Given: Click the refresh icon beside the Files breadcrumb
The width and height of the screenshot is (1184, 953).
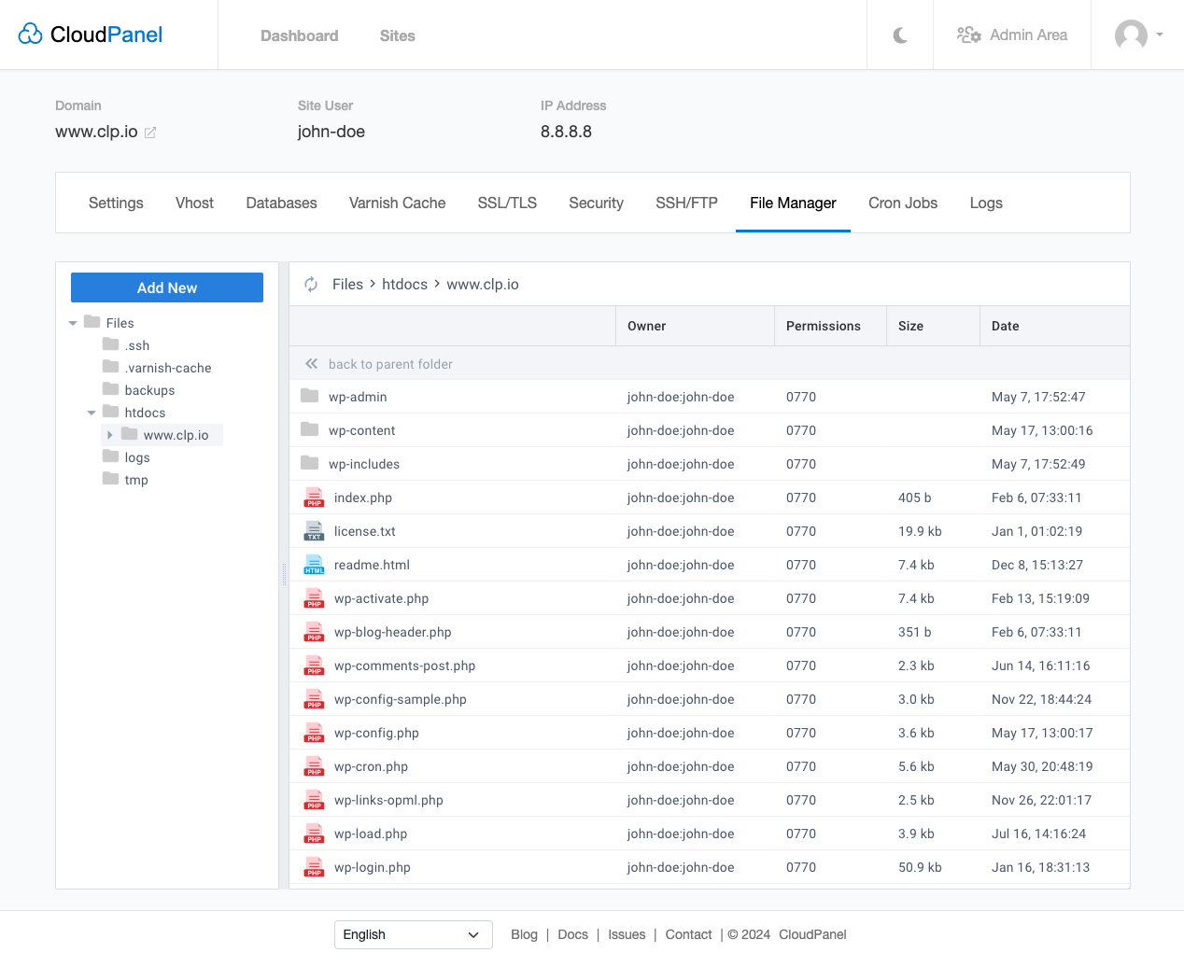Looking at the screenshot, I should pyautogui.click(x=310, y=284).
